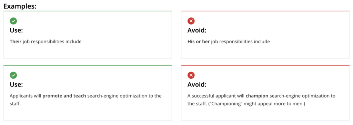Click the sentence starting 'Applicants will'
Screen dimensions: 353x125
[x=86, y=100]
